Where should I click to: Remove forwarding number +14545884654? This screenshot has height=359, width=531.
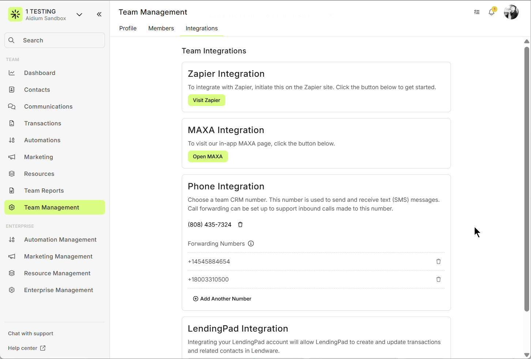tap(438, 261)
